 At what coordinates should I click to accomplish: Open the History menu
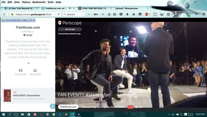(x=26, y=2)
